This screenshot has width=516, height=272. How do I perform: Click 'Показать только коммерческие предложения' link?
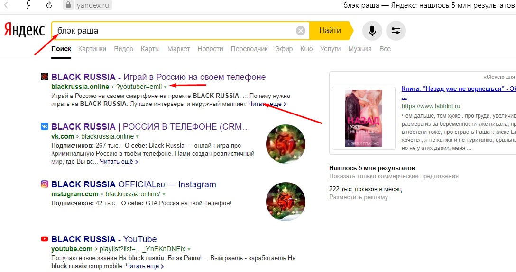tap(394, 176)
